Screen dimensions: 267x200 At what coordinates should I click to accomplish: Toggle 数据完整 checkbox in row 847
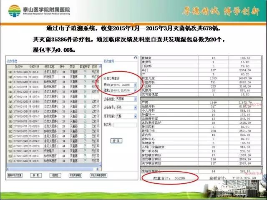85,107
